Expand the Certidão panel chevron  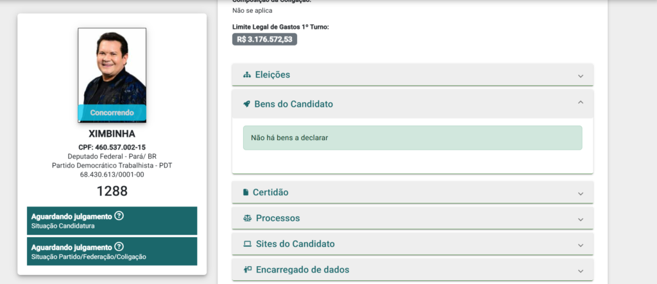coord(580,194)
